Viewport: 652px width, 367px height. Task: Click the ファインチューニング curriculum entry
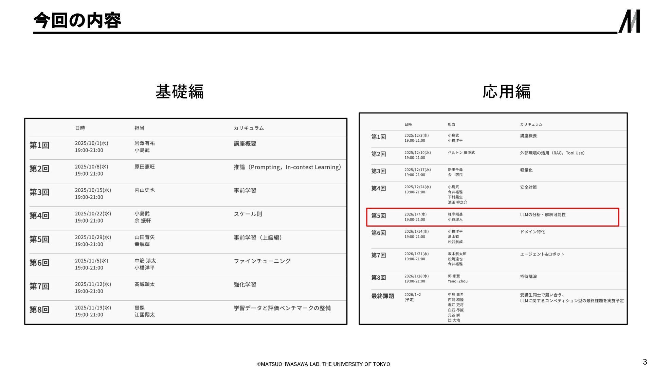click(x=262, y=261)
